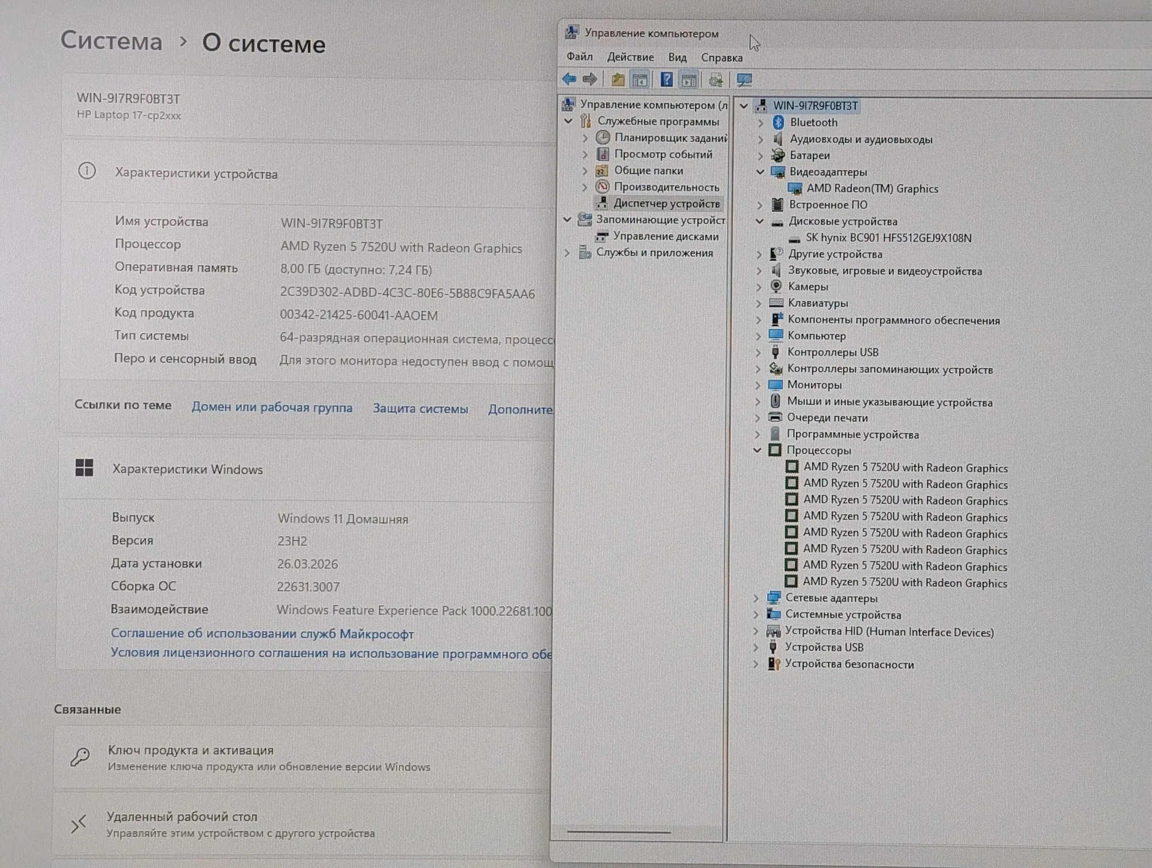Collapse the Видеоадаптеры category

tap(760, 172)
